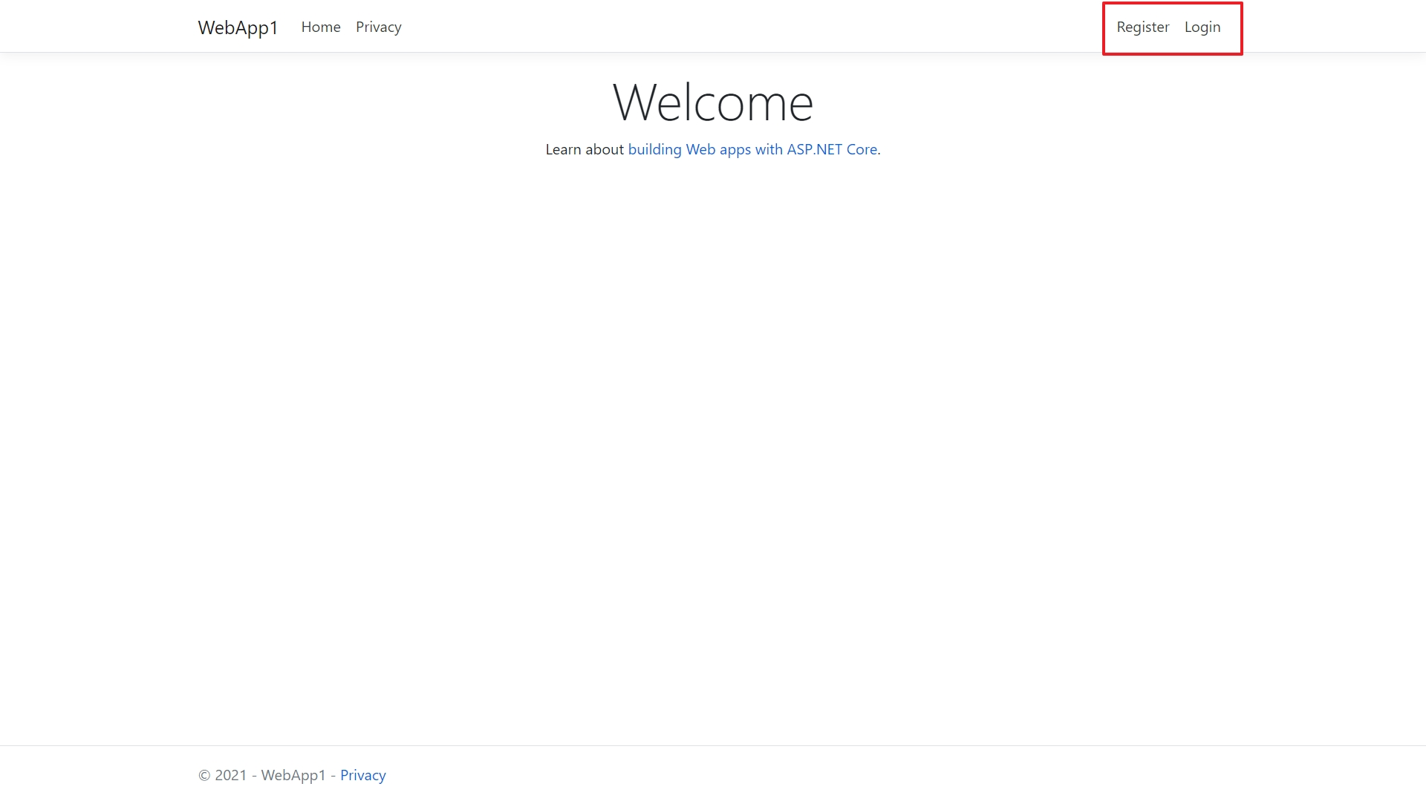The height and width of the screenshot is (801, 1426).
Task: Select the Home menu entry beside WebApp1
Action: 321,27
